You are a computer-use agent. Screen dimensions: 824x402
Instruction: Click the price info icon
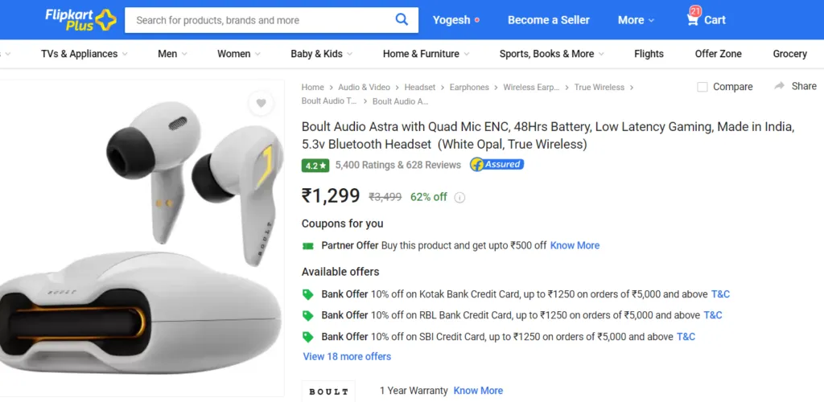pos(459,197)
